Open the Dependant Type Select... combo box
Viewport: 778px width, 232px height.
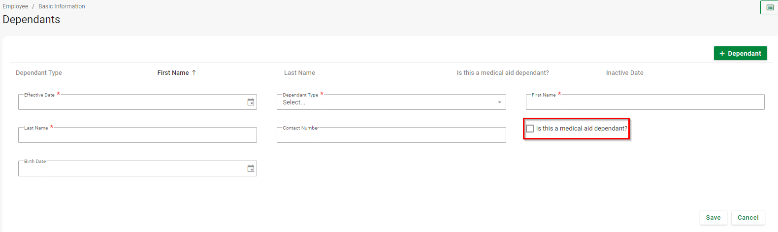tap(384, 102)
